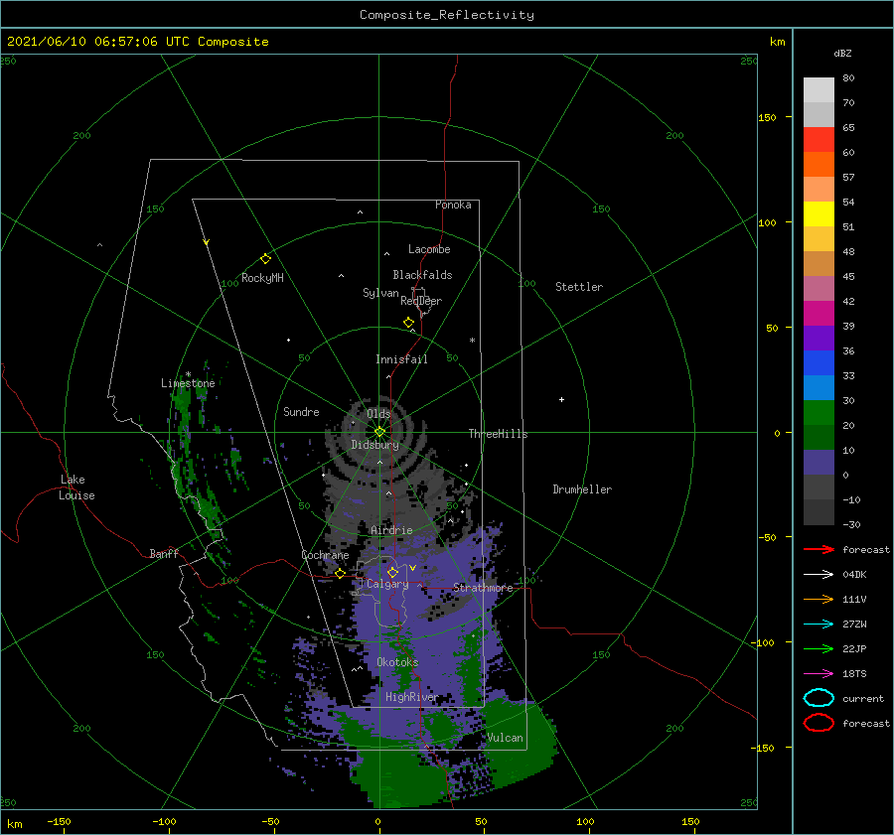Click the yellow diamond marker below Cochrane
894x835 pixels.
[340, 574]
